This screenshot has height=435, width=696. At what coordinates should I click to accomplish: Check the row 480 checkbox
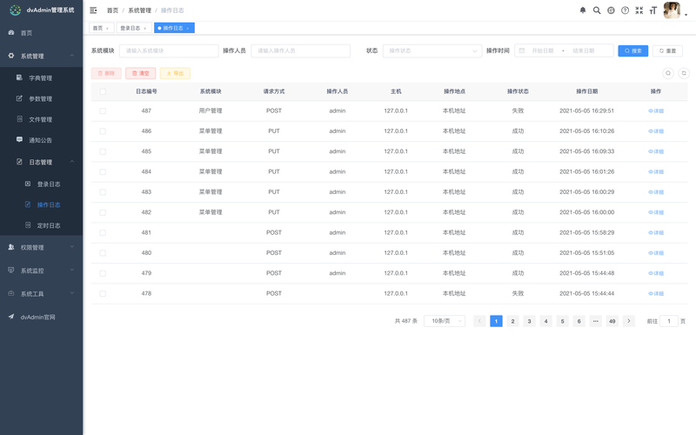click(x=103, y=253)
